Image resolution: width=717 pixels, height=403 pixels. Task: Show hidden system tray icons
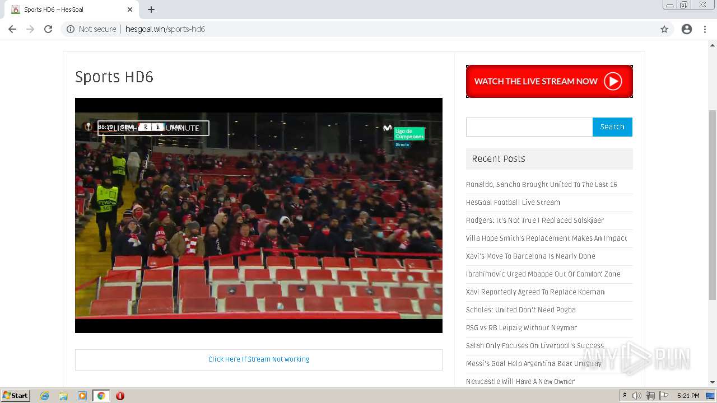625,396
